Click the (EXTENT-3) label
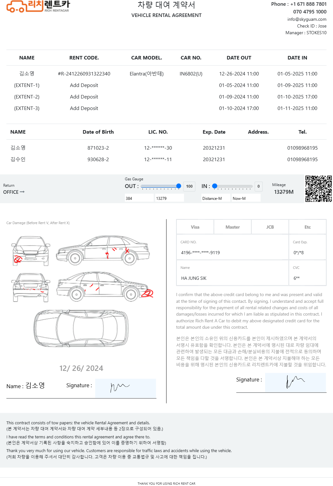The image size is (333, 486). pos(27,108)
